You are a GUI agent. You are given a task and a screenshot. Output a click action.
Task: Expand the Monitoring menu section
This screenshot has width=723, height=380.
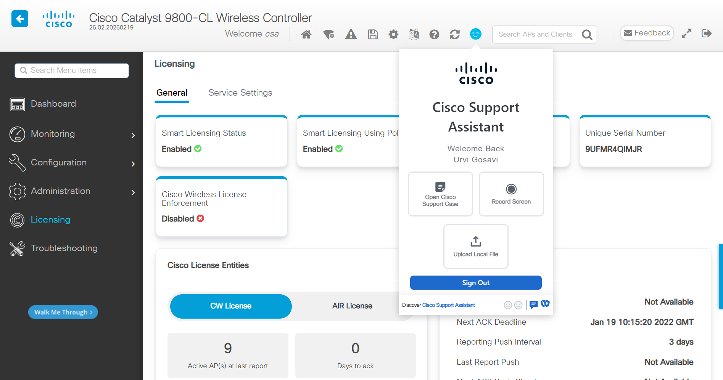pyautogui.click(x=53, y=134)
